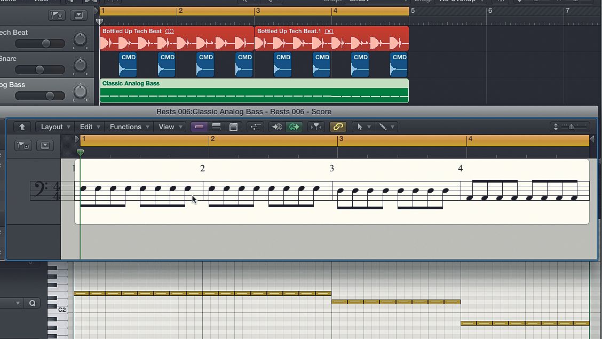Enable the Link mode chain icon
The image size is (602, 339).
(337, 127)
